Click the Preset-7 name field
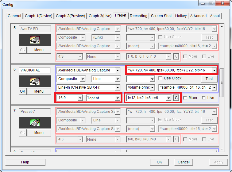232x172 pixels. [35, 112]
